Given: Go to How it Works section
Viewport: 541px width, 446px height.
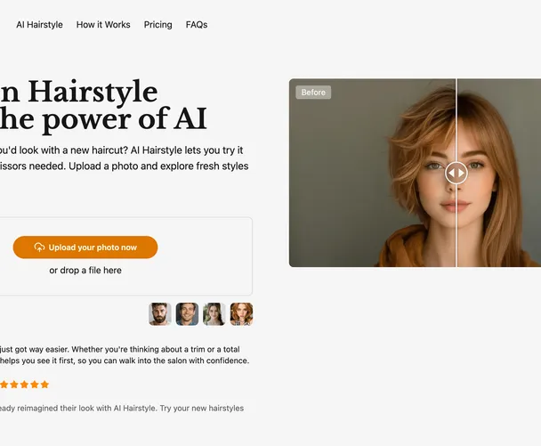Looking at the screenshot, I should click(103, 25).
